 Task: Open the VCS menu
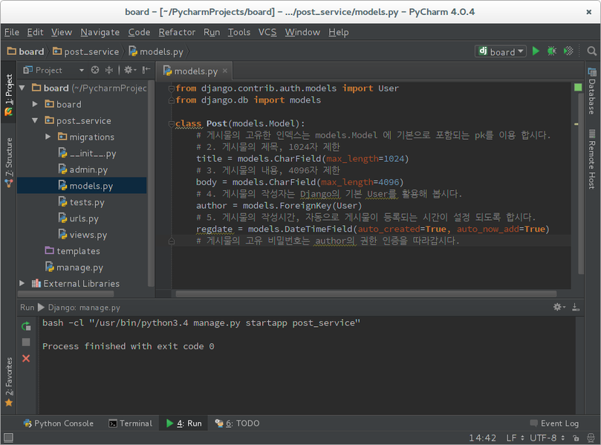point(267,32)
